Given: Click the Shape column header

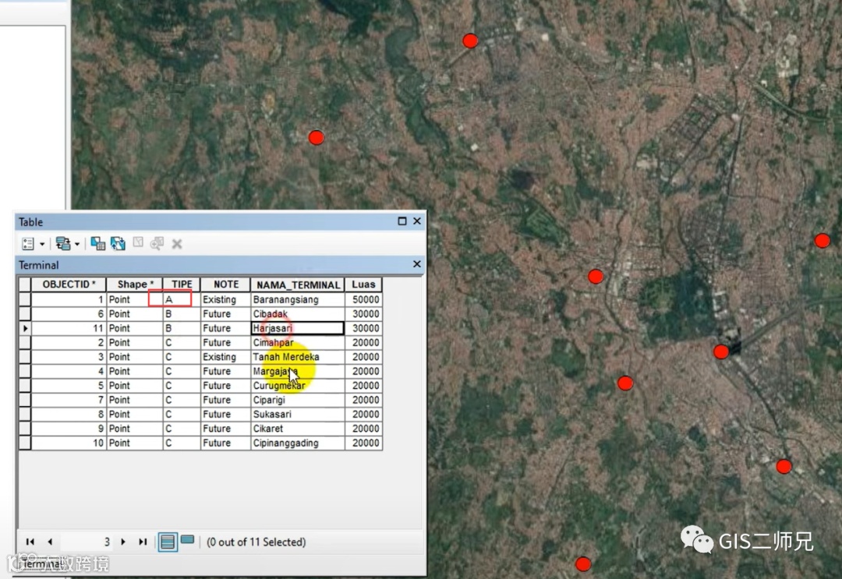Looking at the screenshot, I should click(135, 284).
